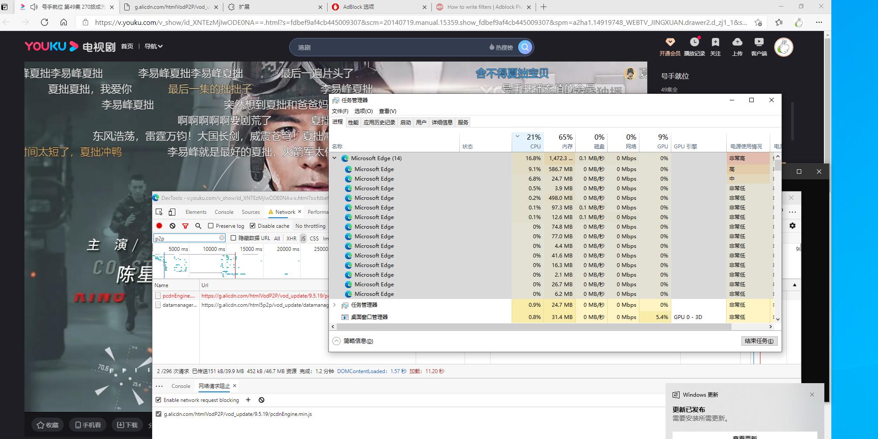Open Edge settings and more menu
Screen dimensions: 878x439
(819, 22)
